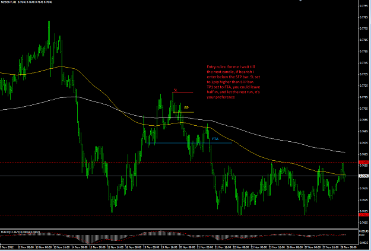
Task: Click the 12 Nov 08:00 time label
Action: tap(25, 247)
